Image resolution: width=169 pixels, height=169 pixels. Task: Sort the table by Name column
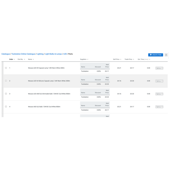pyautogui.click(x=31, y=59)
